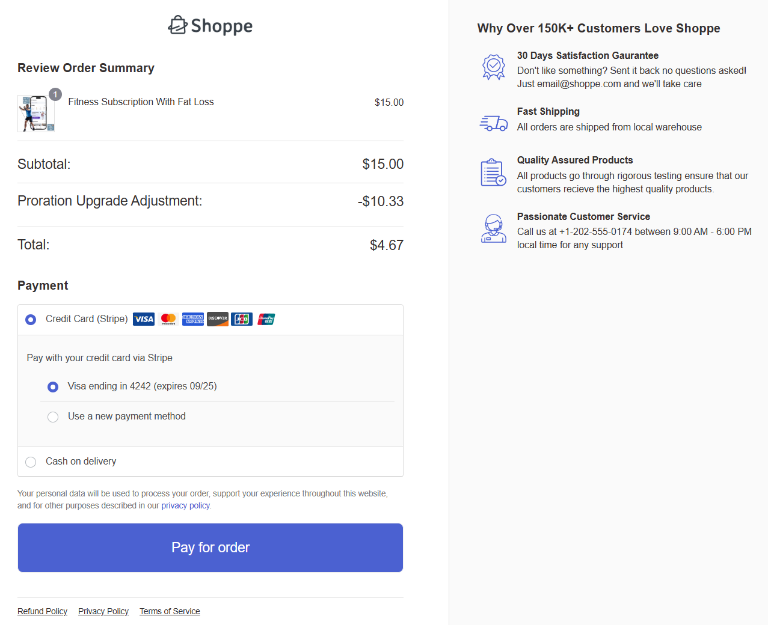The width and height of the screenshot is (768, 625).
Task: Click the Fitness Subscription product thumbnail
Action: pos(37,113)
